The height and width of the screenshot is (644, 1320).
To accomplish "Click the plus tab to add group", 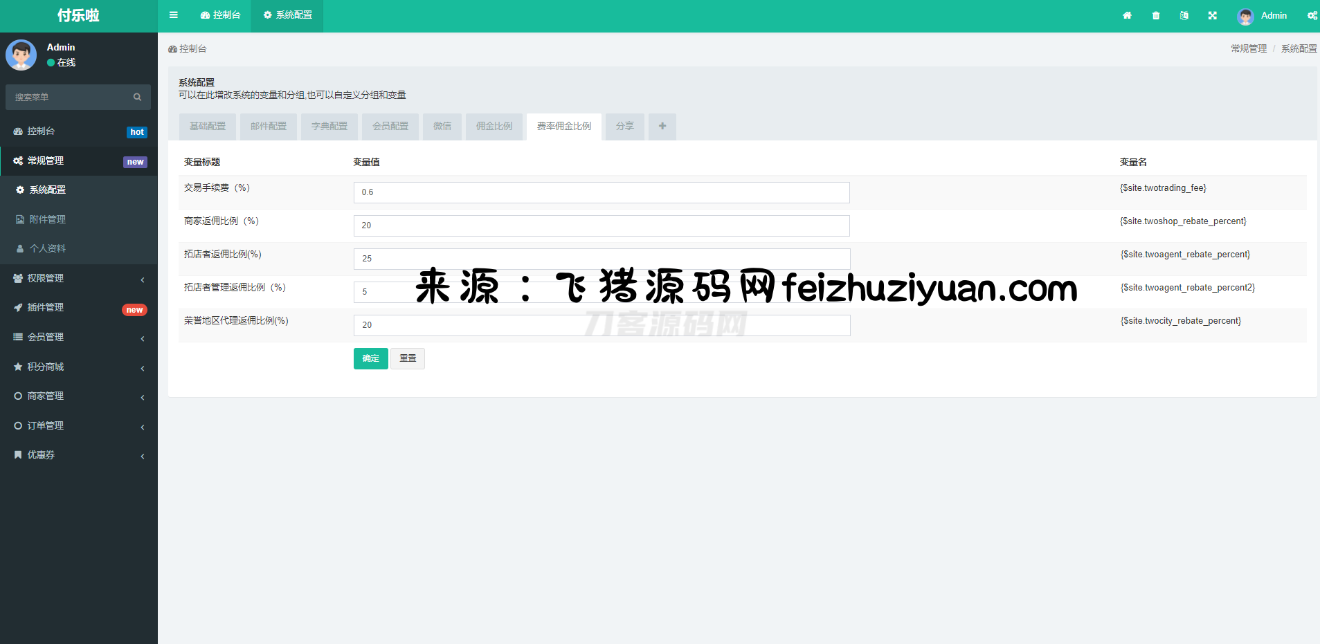I will (x=662, y=127).
